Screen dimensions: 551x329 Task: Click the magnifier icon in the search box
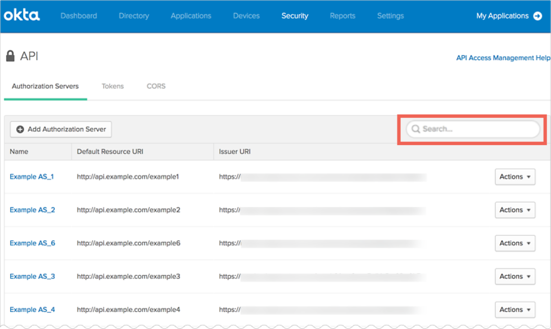coord(416,129)
